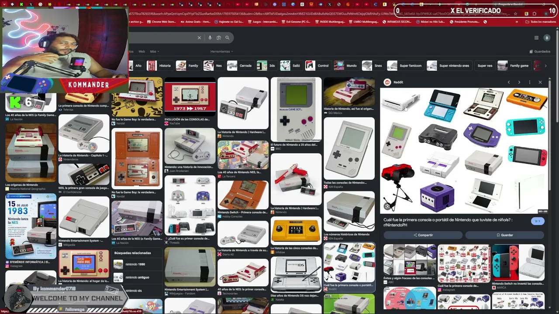Open the 'Todos los marcadores' bookmarks folder
This screenshot has width=559, height=314.
coord(541,22)
